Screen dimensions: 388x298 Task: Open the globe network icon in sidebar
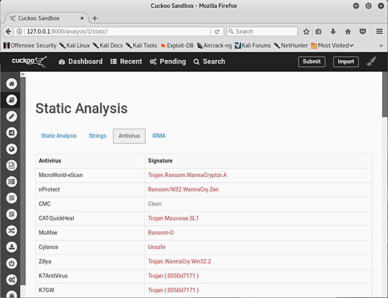(12, 149)
